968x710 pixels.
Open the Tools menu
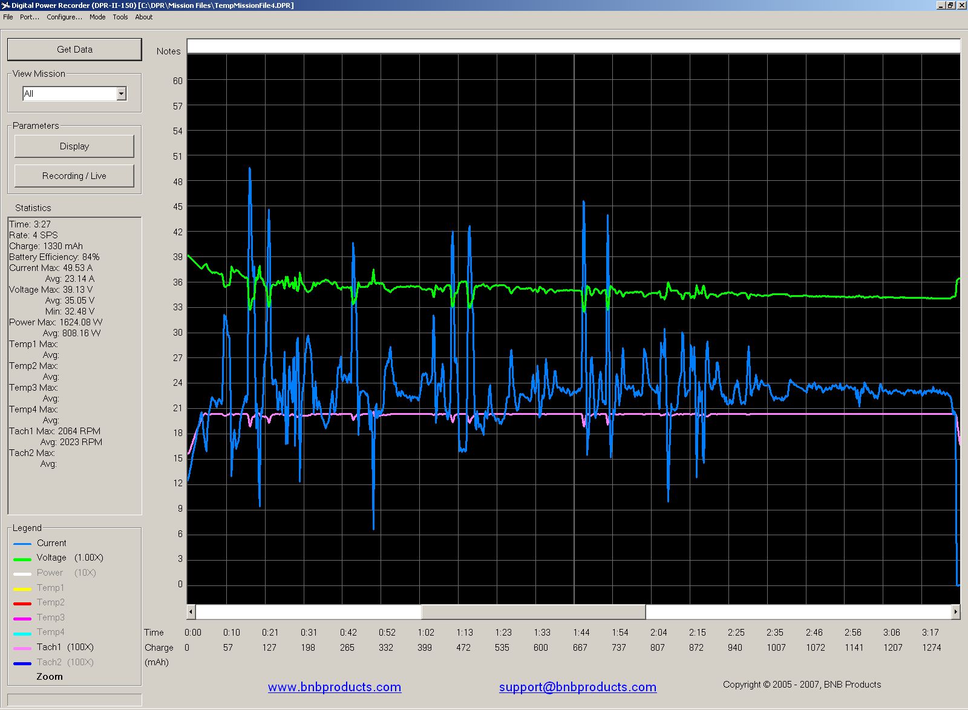click(120, 17)
